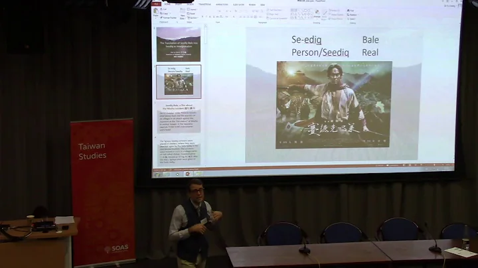The height and width of the screenshot is (268, 478).
Task: Toggle Bold formatting
Action: 202,17
